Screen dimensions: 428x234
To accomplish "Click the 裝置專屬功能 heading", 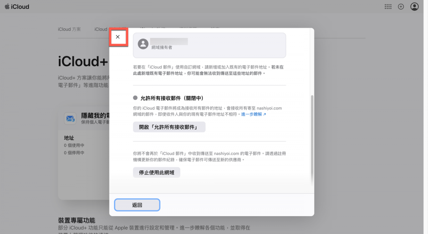I will tap(77, 220).
